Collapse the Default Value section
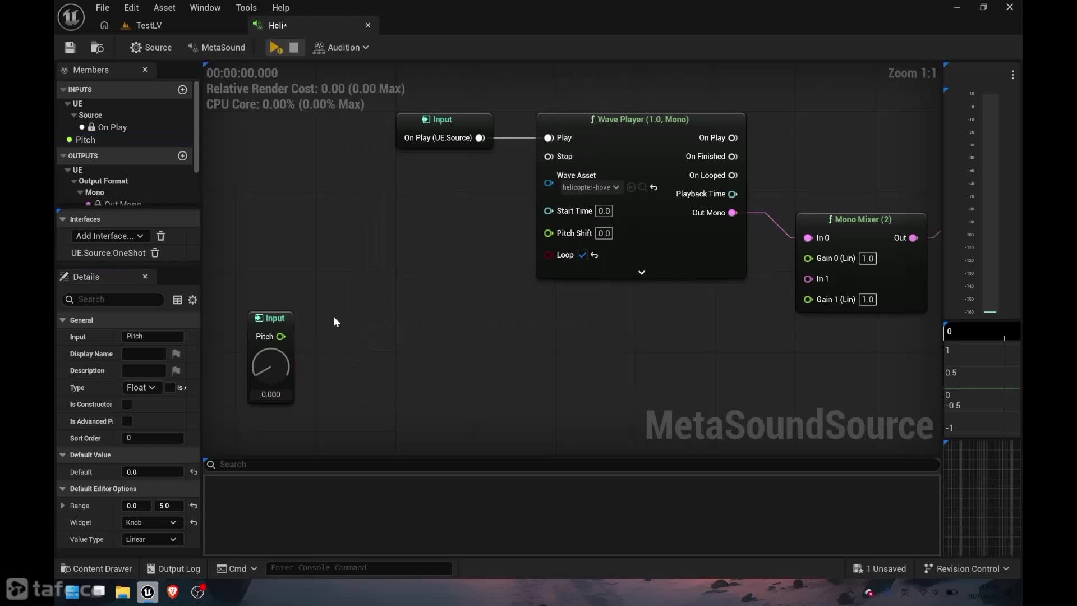 (63, 455)
